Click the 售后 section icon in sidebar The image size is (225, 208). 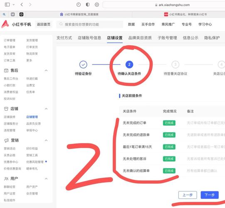(6, 70)
